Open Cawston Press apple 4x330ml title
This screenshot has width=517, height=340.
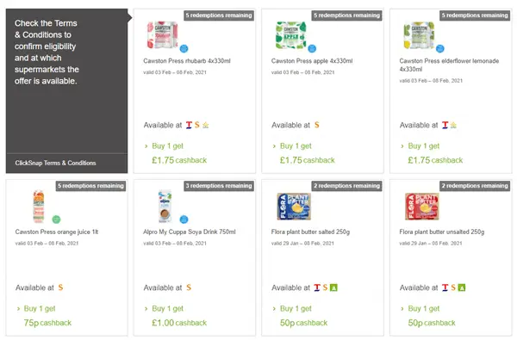tap(312, 61)
